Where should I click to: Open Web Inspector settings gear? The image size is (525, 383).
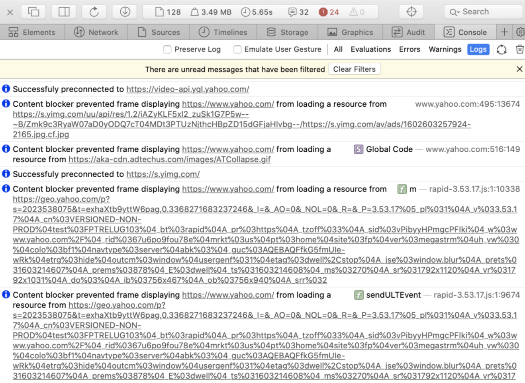pos(520,32)
